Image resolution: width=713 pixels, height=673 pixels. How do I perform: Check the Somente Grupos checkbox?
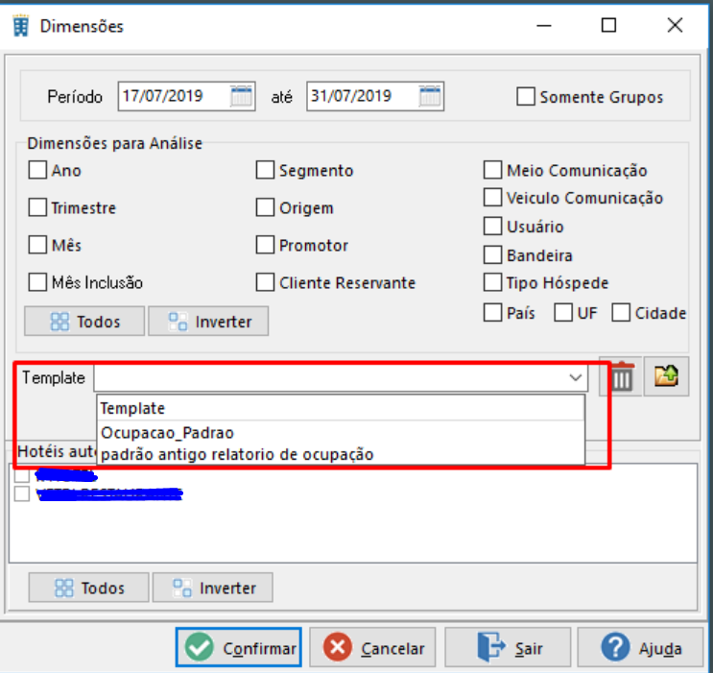pos(526,96)
